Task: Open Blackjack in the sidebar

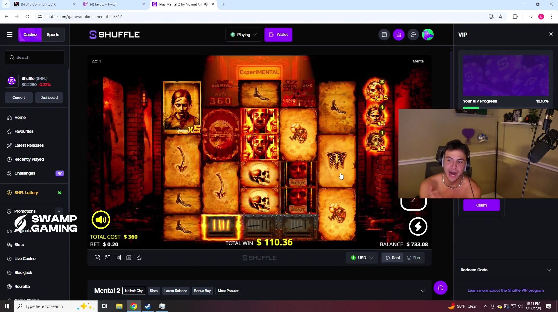Action: [23, 272]
